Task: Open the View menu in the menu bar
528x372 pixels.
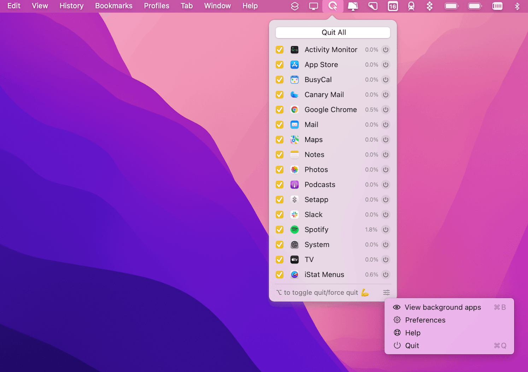Action: coord(40,6)
